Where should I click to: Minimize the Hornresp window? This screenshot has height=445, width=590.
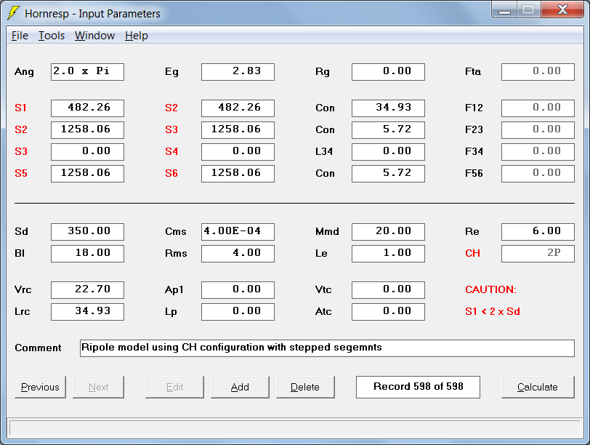pyautogui.click(x=504, y=10)
